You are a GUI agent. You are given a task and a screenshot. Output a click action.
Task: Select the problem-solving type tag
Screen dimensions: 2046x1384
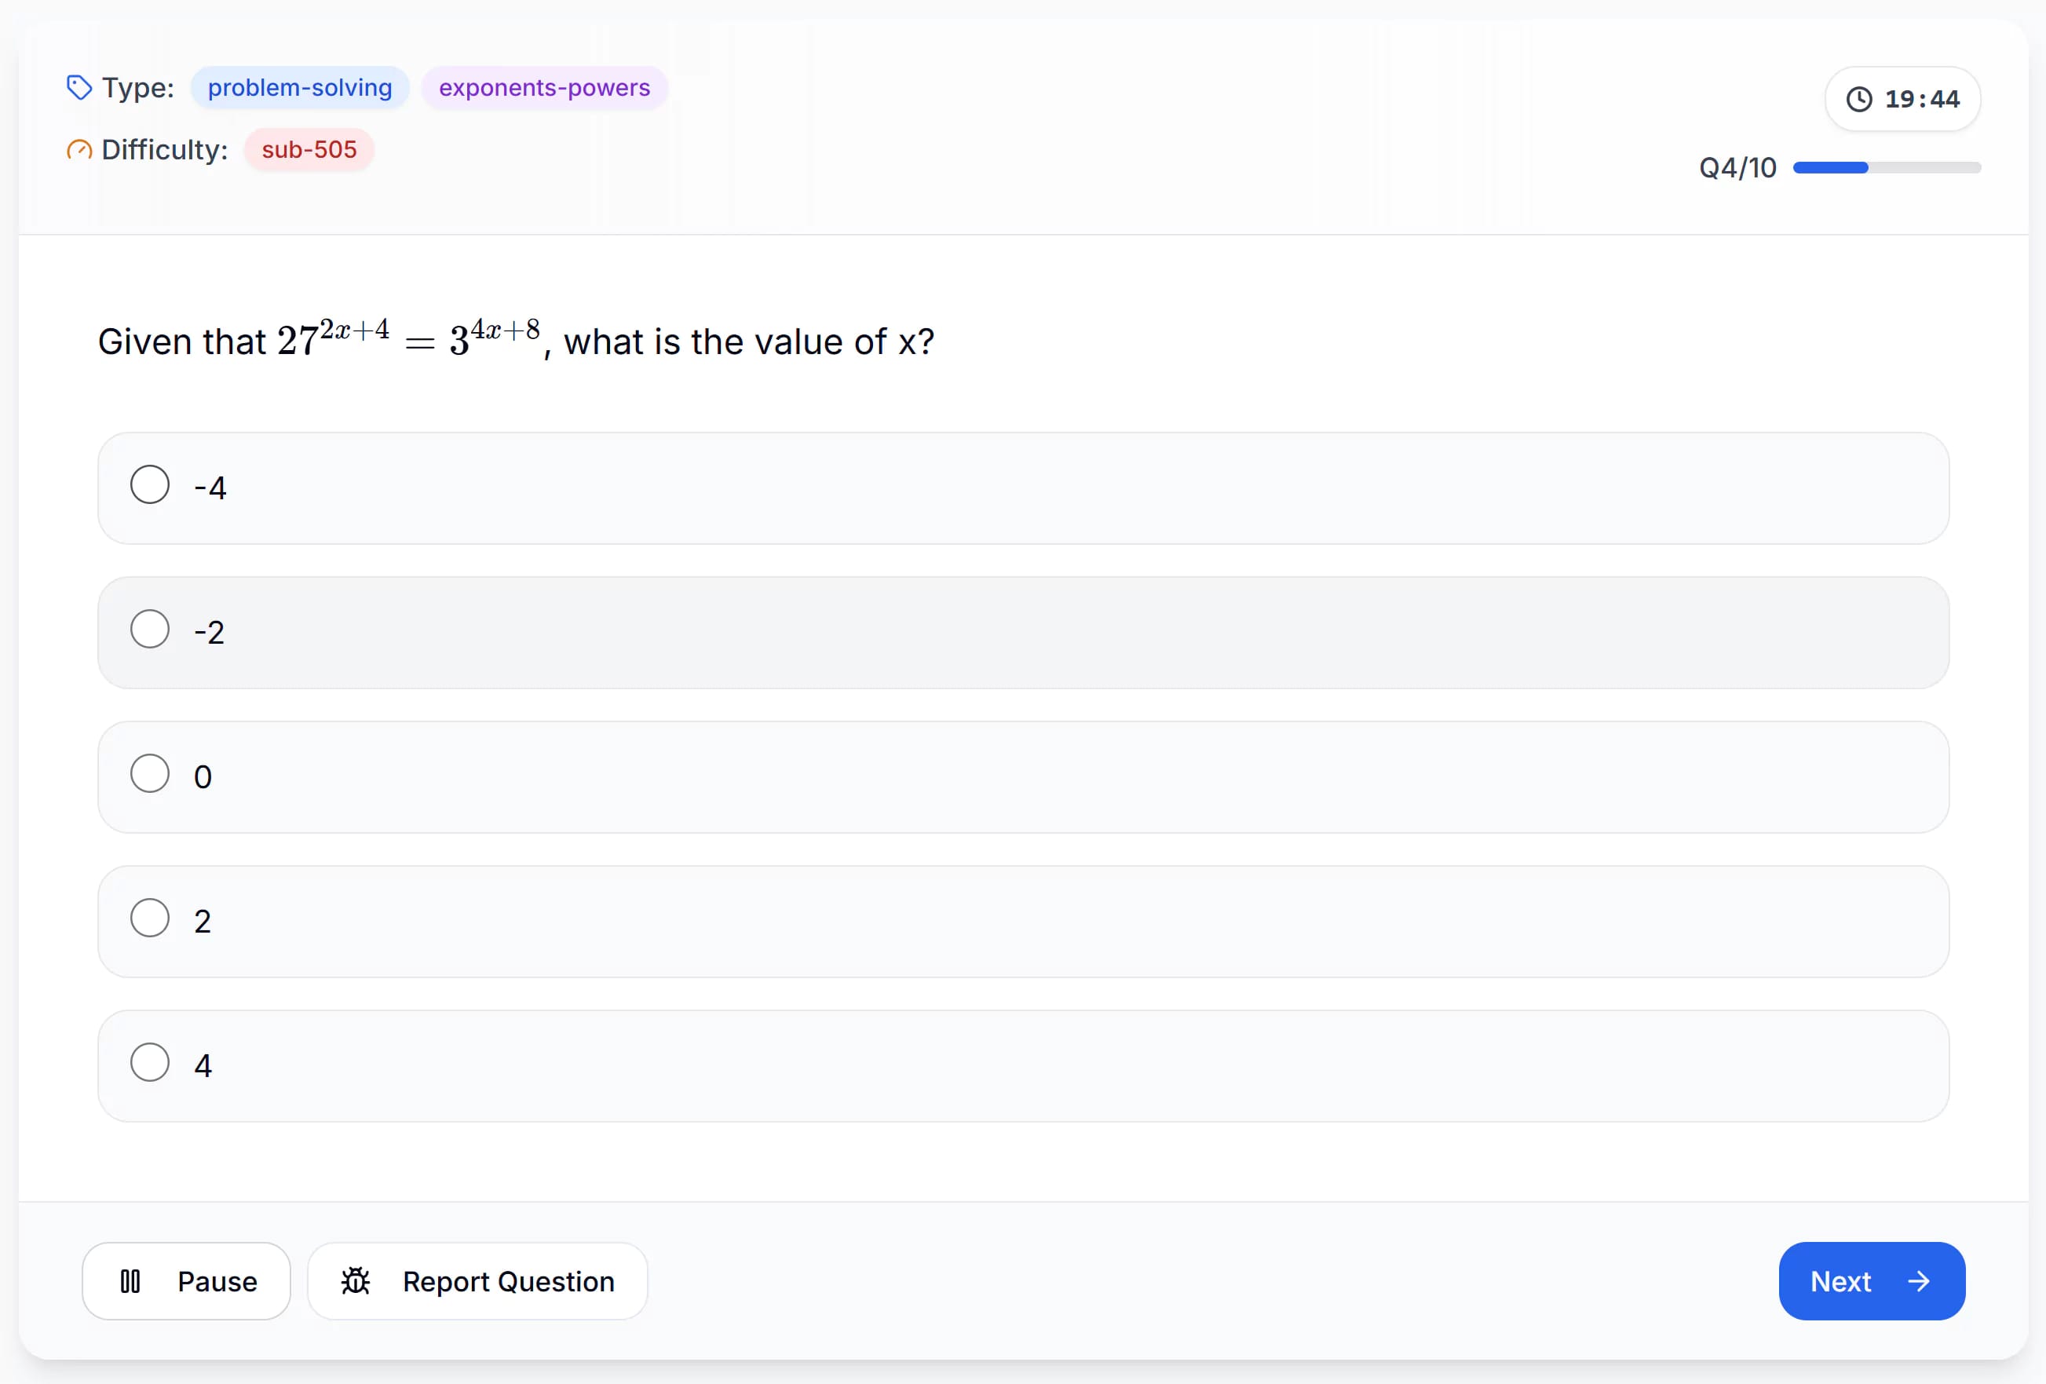coord(299,87)
